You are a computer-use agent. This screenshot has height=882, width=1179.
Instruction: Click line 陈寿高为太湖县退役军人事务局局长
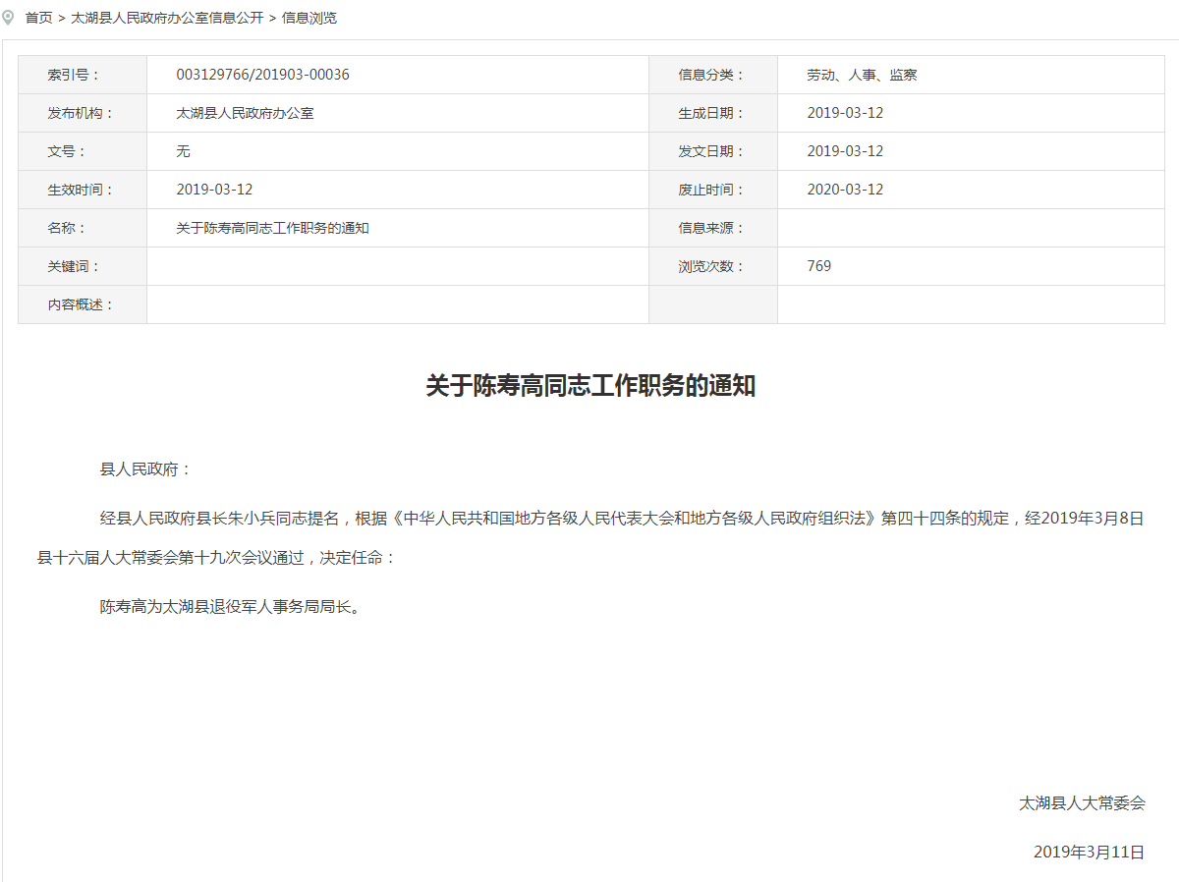[x=233, y=607]
